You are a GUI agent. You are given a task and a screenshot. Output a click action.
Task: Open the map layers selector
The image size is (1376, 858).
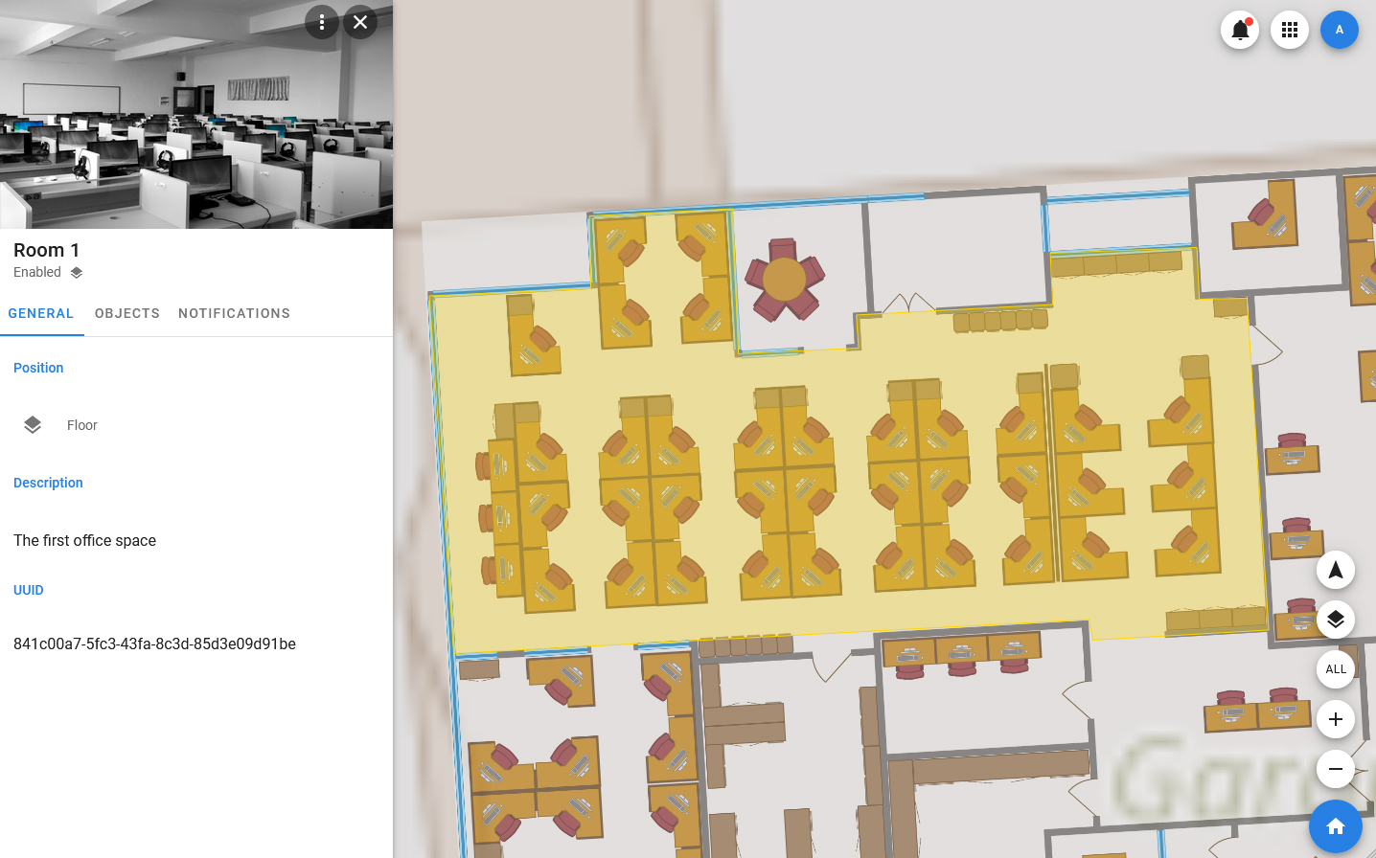click(1335, 620)
